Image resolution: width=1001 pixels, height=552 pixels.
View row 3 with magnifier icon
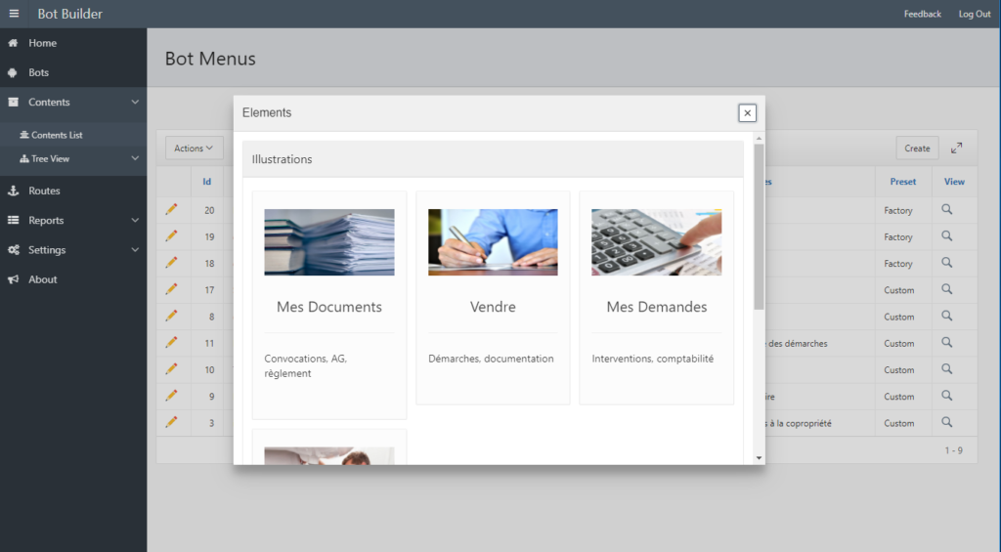(x=946, y=422)
